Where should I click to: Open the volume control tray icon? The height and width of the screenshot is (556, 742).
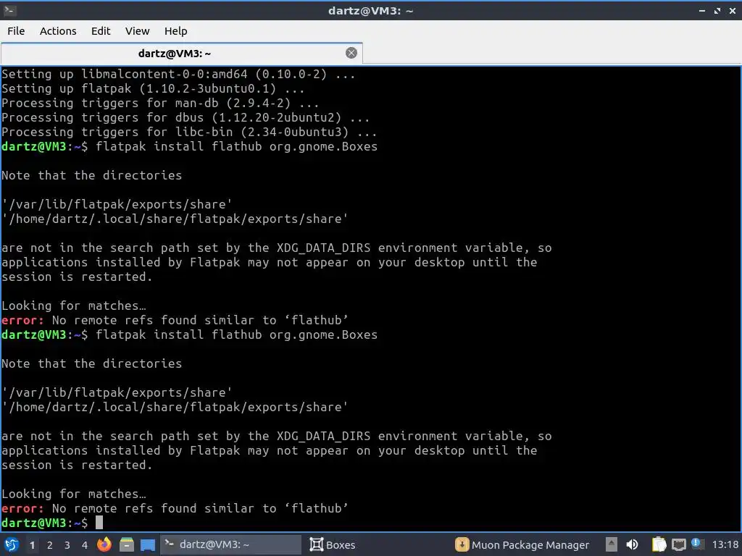[x=632, y=544]
